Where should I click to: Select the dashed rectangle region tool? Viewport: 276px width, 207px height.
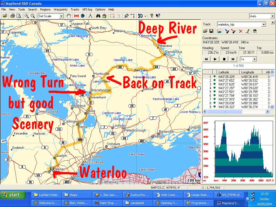pos(112,16)
